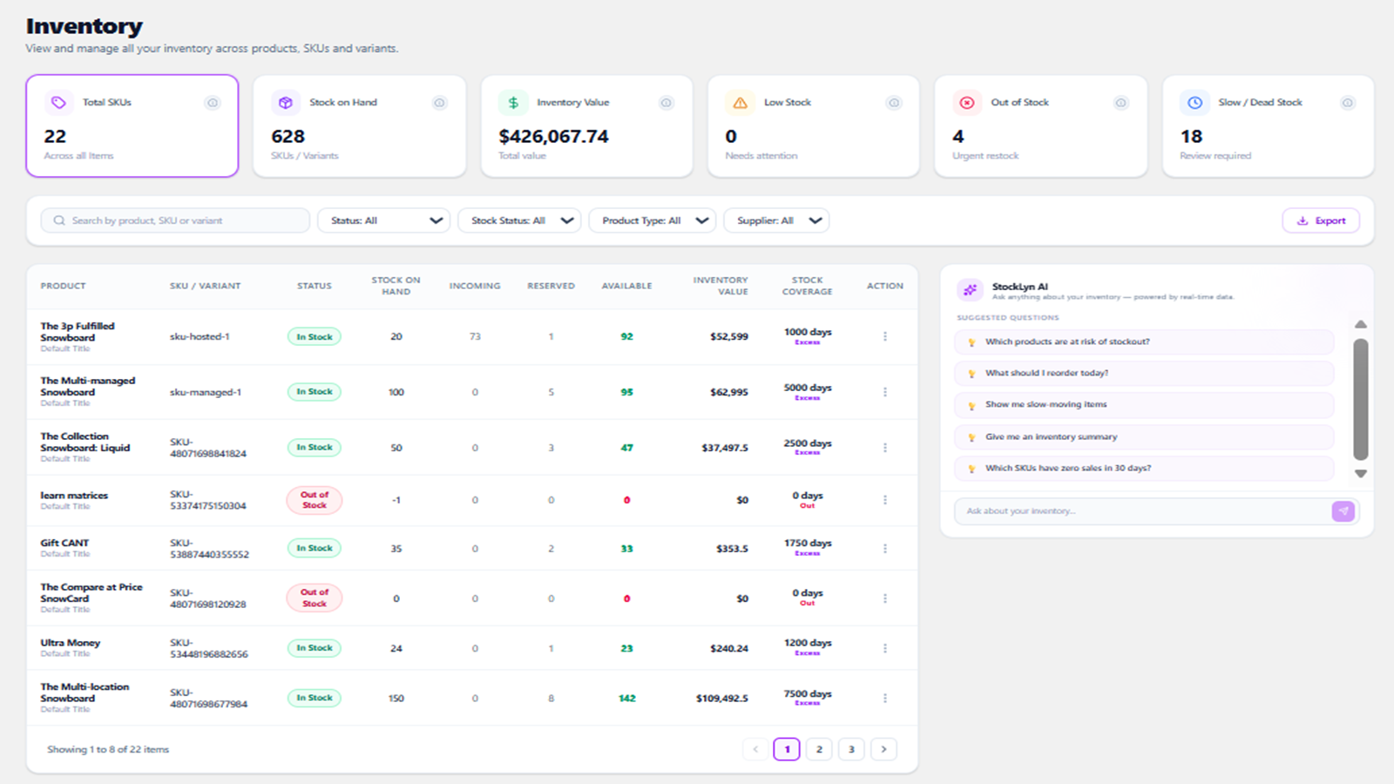The image size is (1394, 784).
Task: Open the action menu for Ultra Money row
Action: click(x=885, y=648)
